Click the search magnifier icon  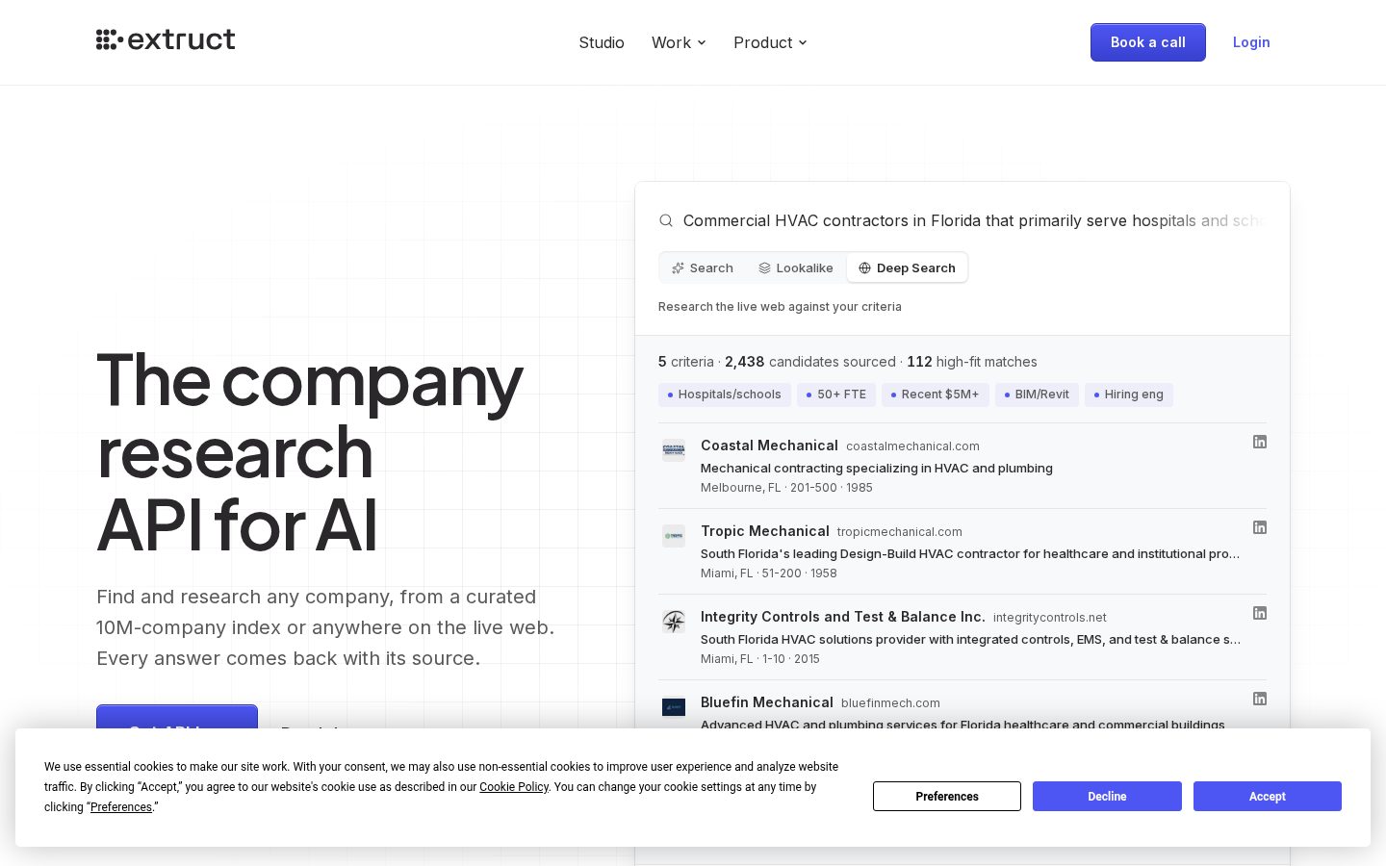[666, 220]
